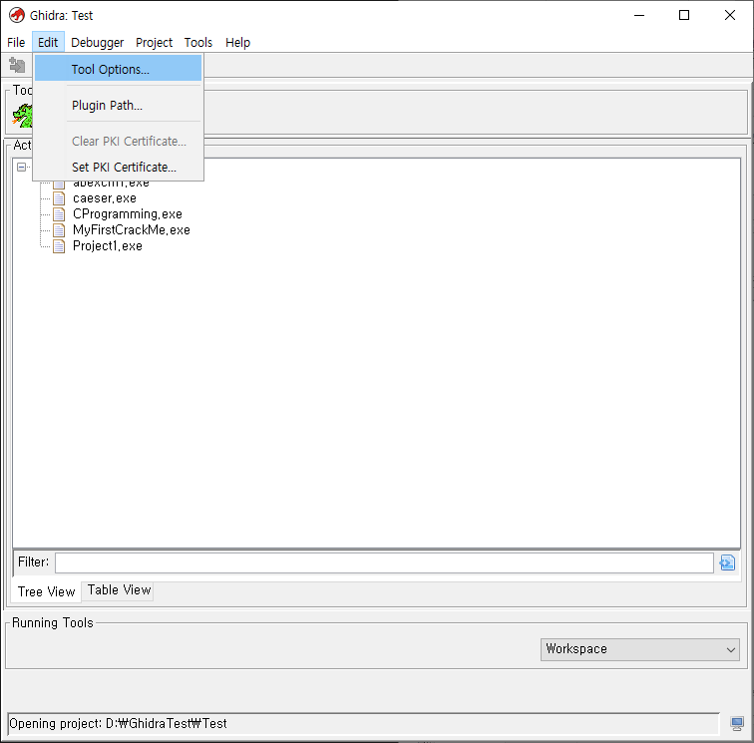The image size is (754, 743).
Task: Click the filter options icon beside Filter field
Action: pos(727,562)
